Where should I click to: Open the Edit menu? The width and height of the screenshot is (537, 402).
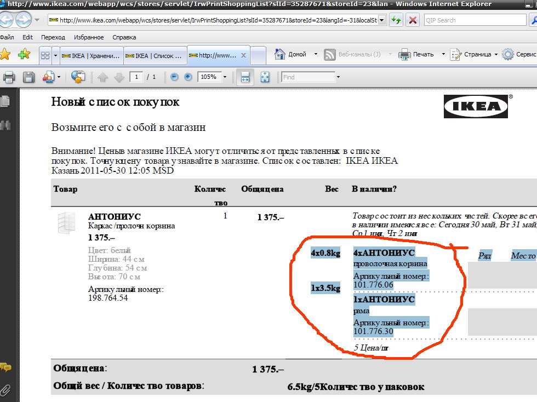[x=27, y=37]
